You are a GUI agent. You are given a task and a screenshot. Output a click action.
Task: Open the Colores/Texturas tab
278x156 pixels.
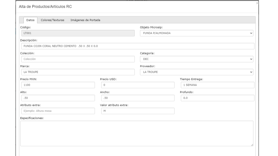coord(52,20)
